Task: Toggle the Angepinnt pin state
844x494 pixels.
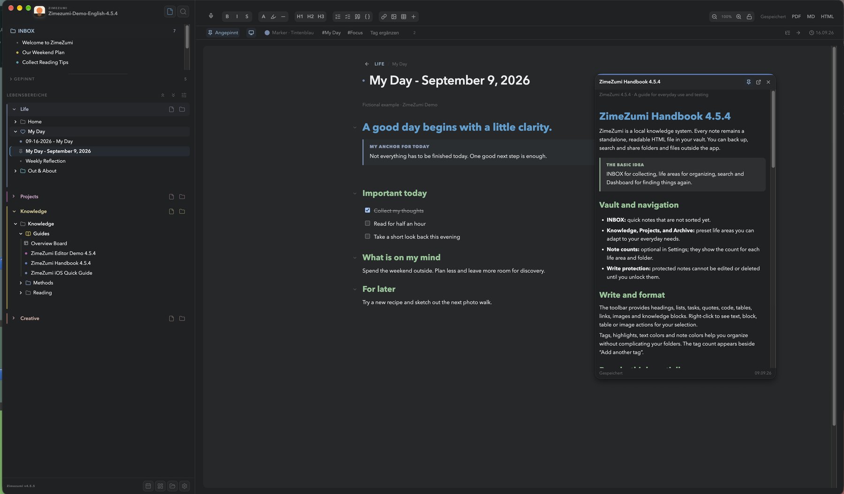Action: click(x=223, y=33)
